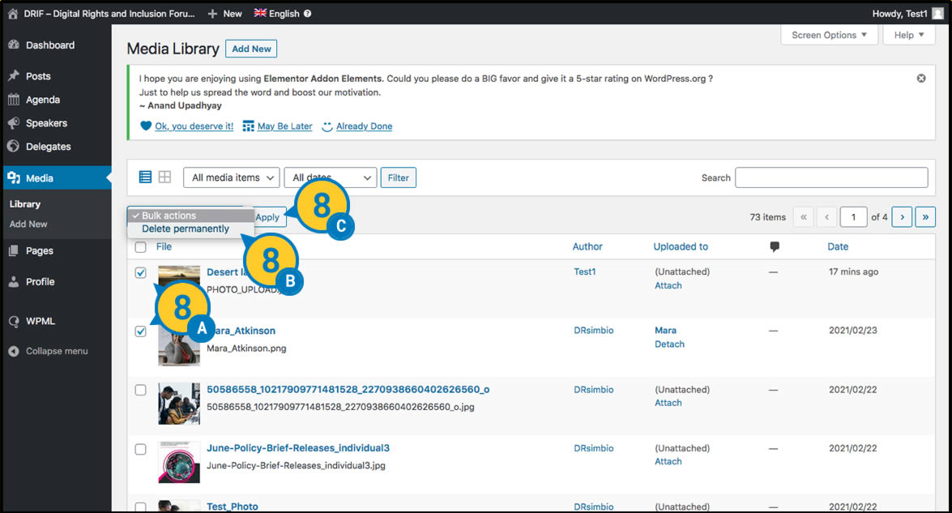Dismiss the Elementor notice with X icon
952x513 pixels.
921,79
